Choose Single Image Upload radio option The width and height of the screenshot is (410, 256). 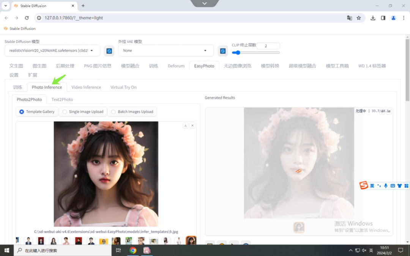tap(83, 112)
